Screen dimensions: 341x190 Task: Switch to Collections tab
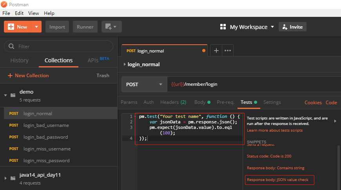click(x=58, y=60)
